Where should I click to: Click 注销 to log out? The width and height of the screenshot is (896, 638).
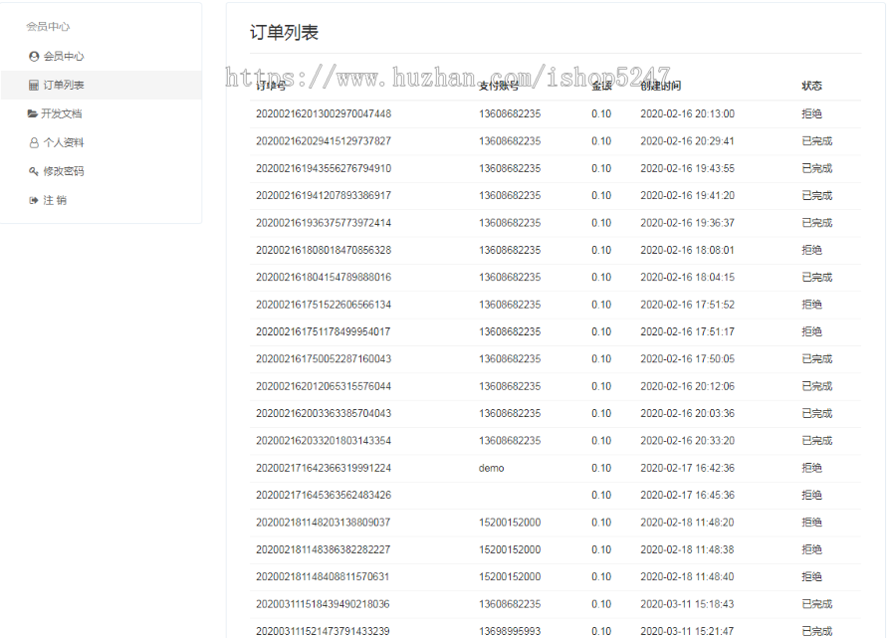[55, 200]
